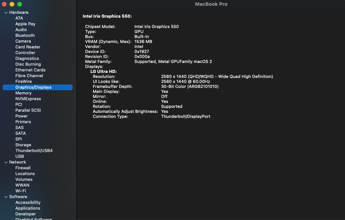
Task: Show Diagnostics information
Action: 27,58
